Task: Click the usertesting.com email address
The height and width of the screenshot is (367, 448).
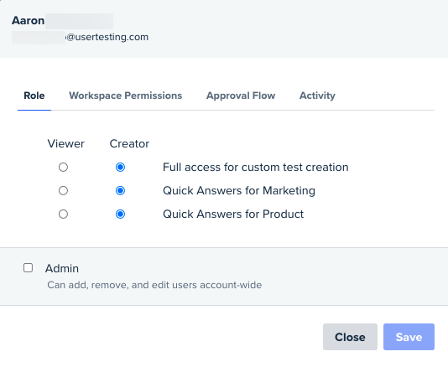Action: click(x=80, y=37)
